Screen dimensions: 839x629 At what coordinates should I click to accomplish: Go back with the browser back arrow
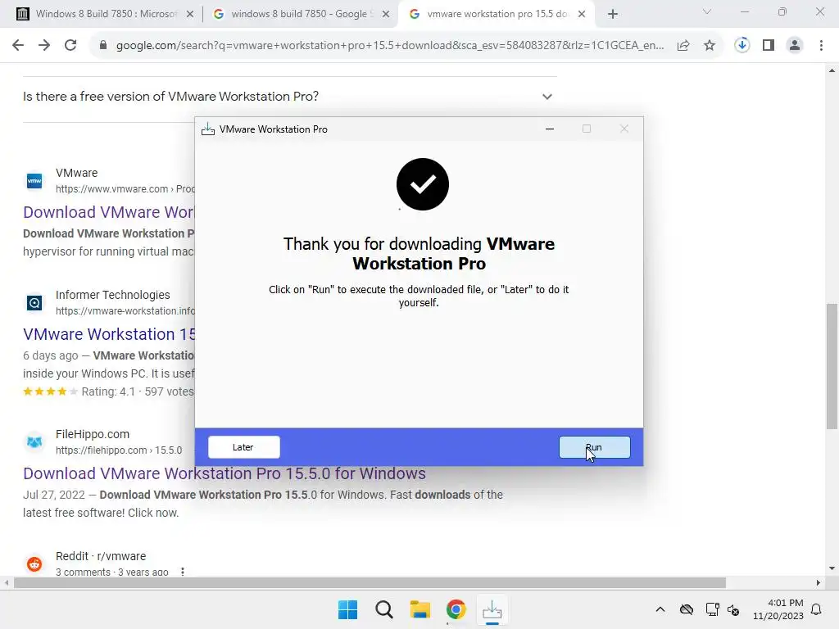coord(18,46)
